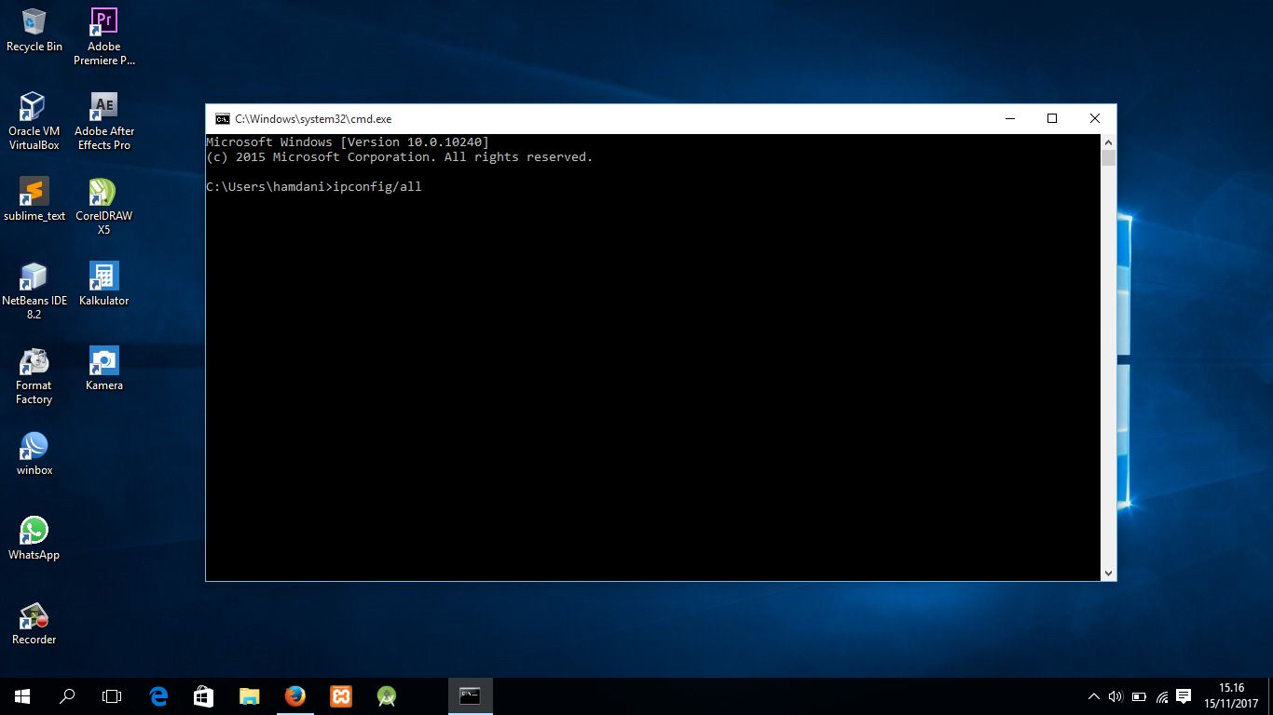
Task: Open Android Studio from the taskbar
Action: click(x=386, y=695)
